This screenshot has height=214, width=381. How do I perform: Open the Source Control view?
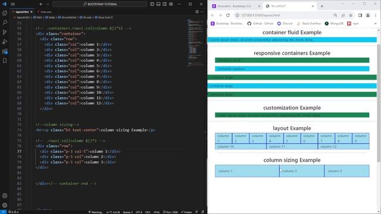pos(5,32)
